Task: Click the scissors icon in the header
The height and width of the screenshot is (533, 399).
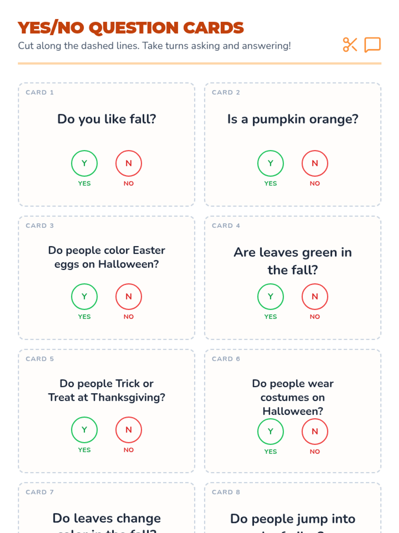Action: [x=350, y=45]
